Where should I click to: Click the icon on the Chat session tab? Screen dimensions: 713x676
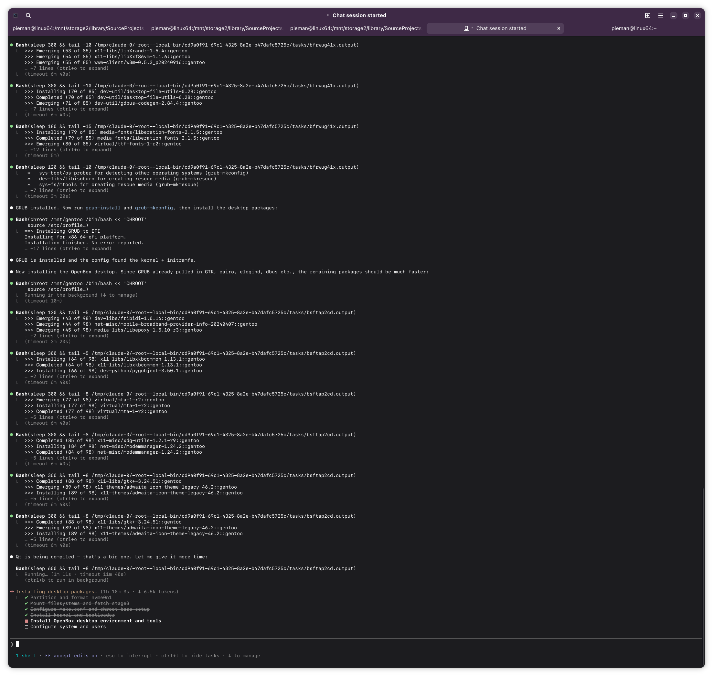click(466, 28)
